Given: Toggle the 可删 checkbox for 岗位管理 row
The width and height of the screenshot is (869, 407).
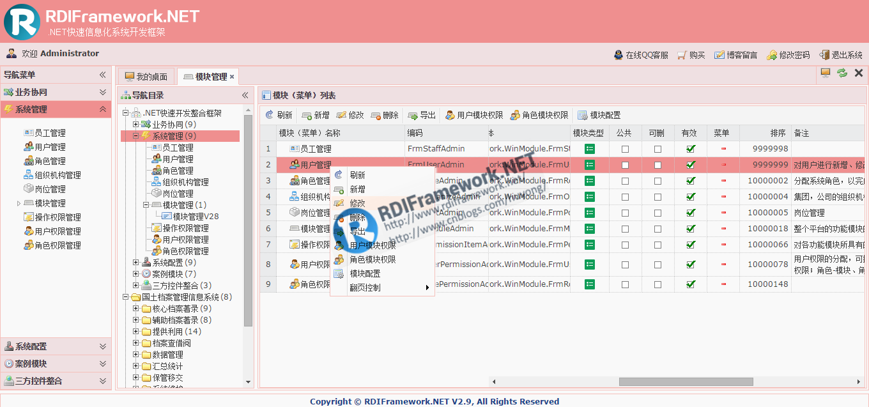Looking at the screenshot, I should click(658, 213).
